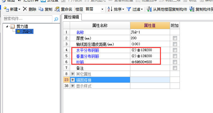Click the 属性名称 column header

(x=100, y=25)
